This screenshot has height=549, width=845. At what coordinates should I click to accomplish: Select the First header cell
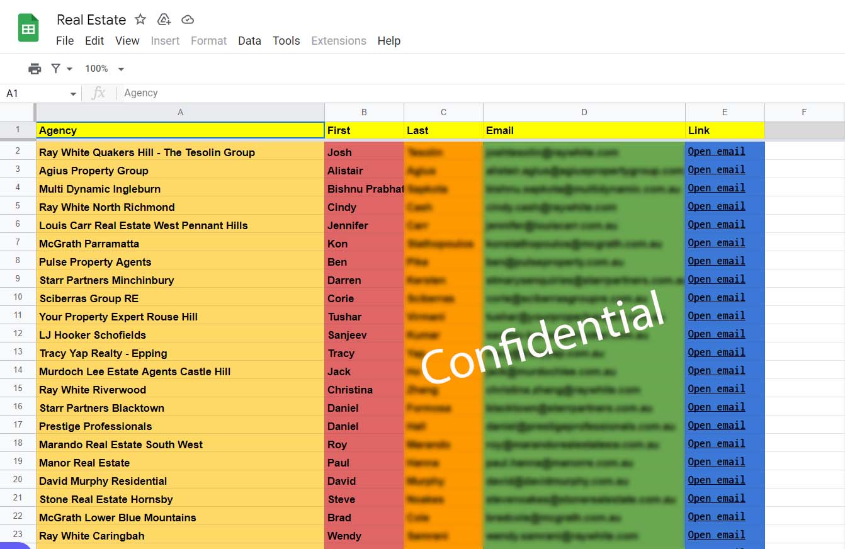(364, 130)
